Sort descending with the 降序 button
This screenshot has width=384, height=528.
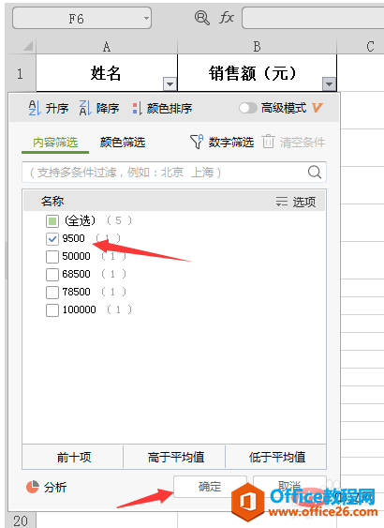coord(99,108)
